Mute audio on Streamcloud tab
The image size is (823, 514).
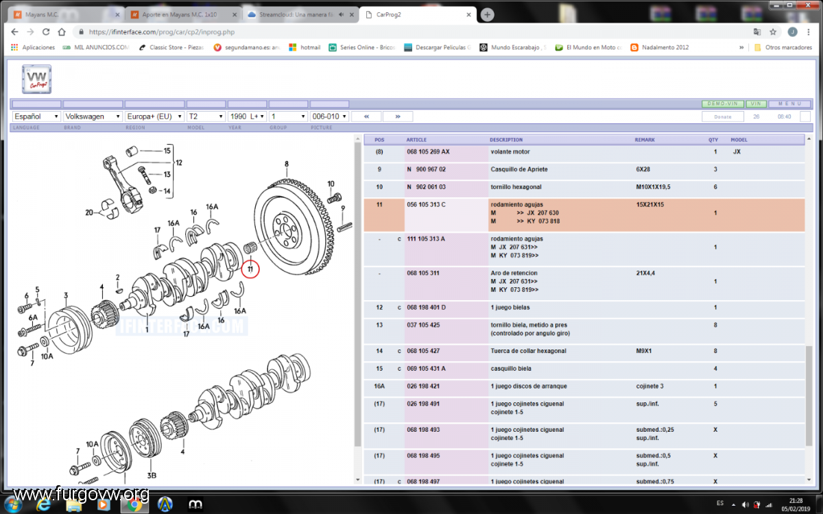click(x=341, y=14)
